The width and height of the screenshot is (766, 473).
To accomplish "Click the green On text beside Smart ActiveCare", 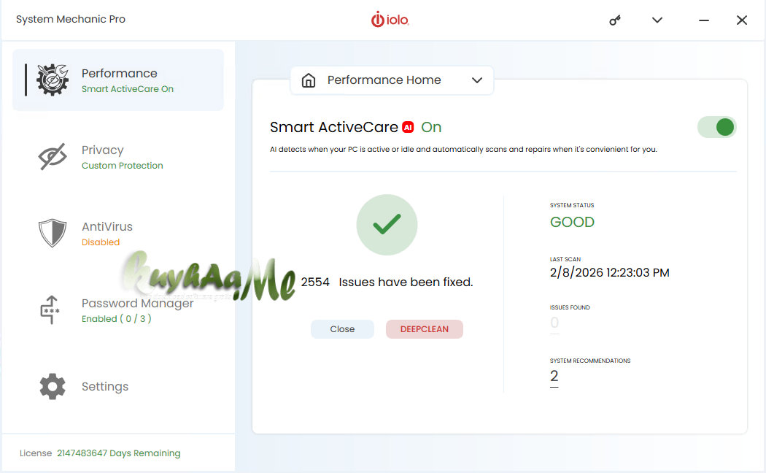I will [x=431, y=127].
